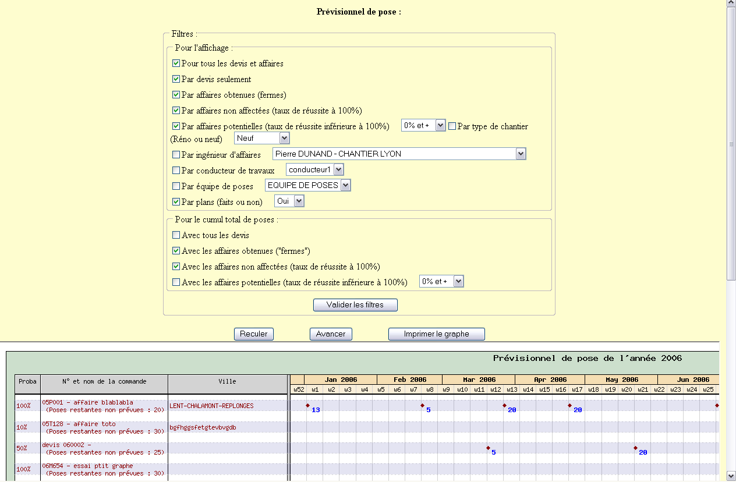The height and width of the screenshot is (482, 736).
Task: Open the 'EQUIPE DE POSES' dropdown
Action: pos(308,185)
